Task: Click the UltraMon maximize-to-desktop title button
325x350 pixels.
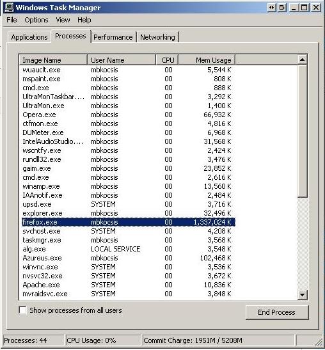Action: [x=282, y=8]
